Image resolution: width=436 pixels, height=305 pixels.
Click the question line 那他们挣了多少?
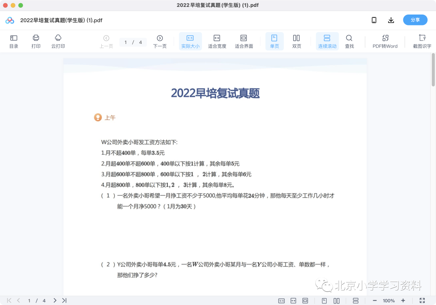[137, 275]
